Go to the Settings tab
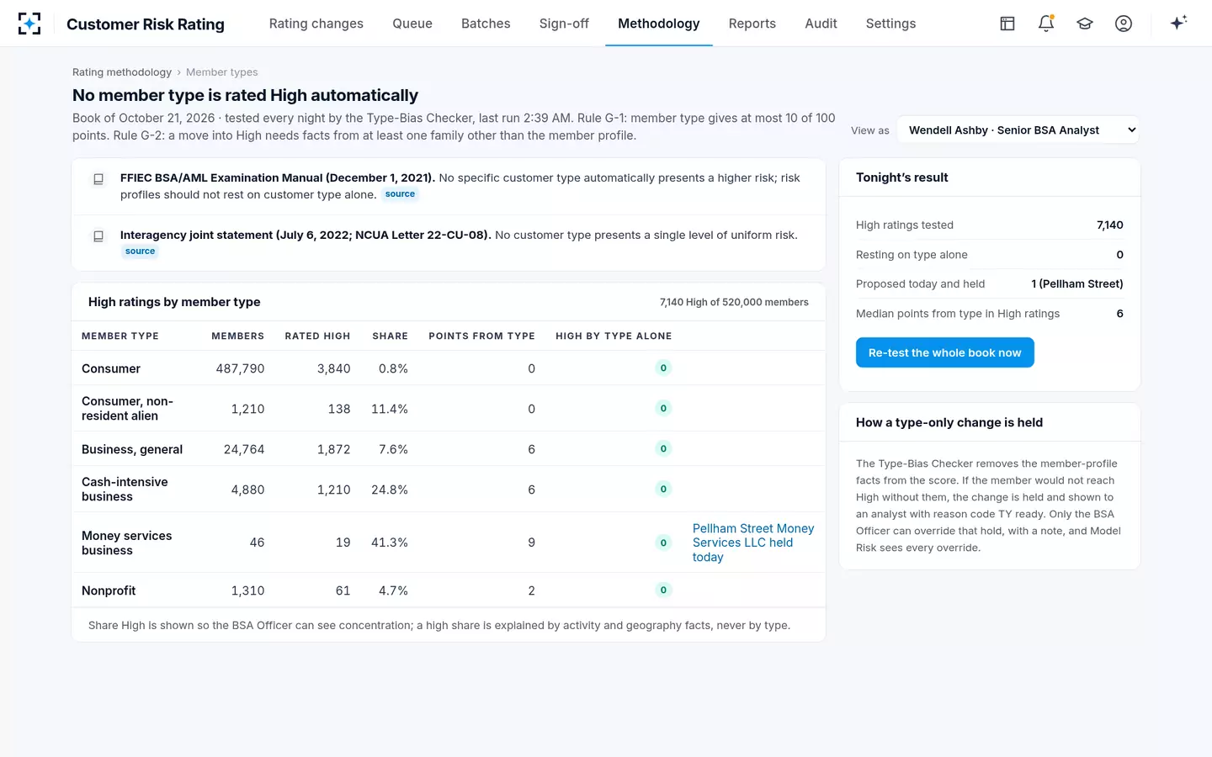 (x=890, y=24)
